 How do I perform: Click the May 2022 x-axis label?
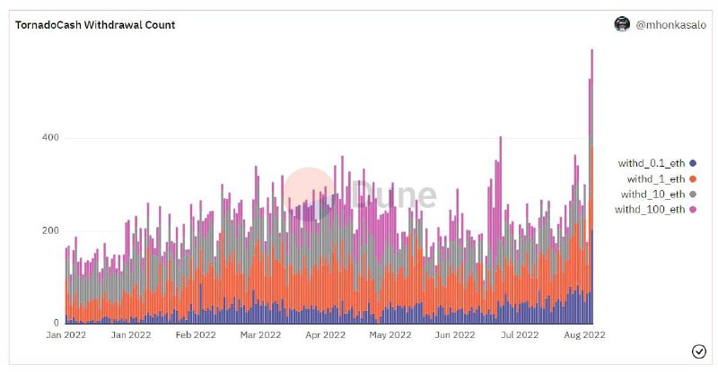[390, 334]
